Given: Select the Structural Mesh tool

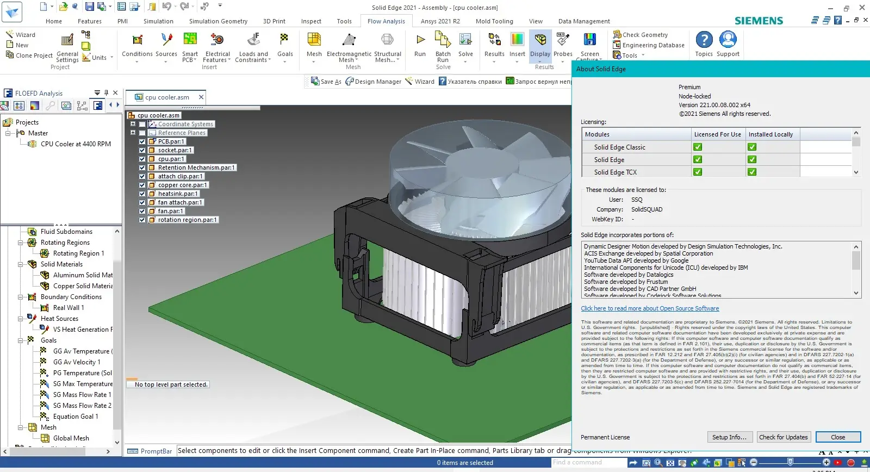Looking at the screenshot, I should pyautogui.click(x=388, y=48).
